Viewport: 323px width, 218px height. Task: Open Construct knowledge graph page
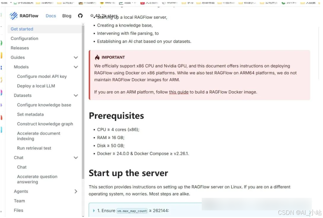coord(45,124)
